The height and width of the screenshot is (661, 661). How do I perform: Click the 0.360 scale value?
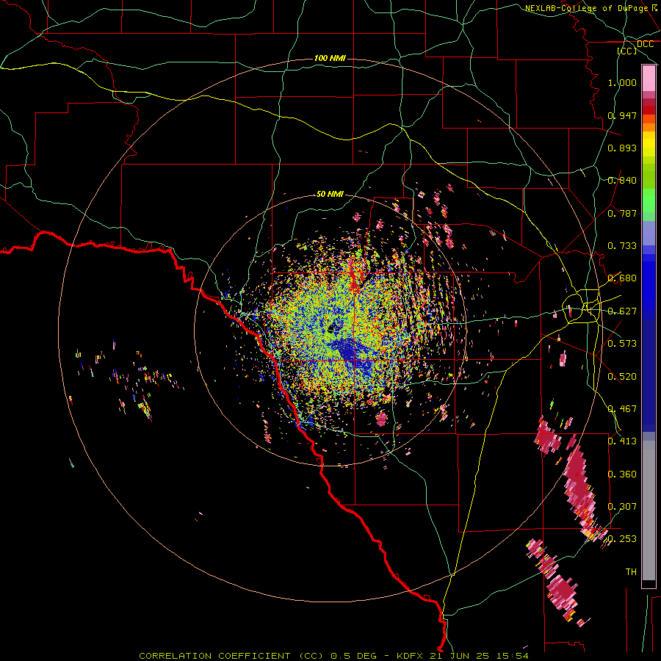click(x=622, y=474)
